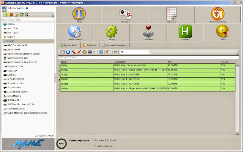The width and height of the screenshot is (243, 152).
Task: Sort by the Name column header
Action: click(87, 62)
